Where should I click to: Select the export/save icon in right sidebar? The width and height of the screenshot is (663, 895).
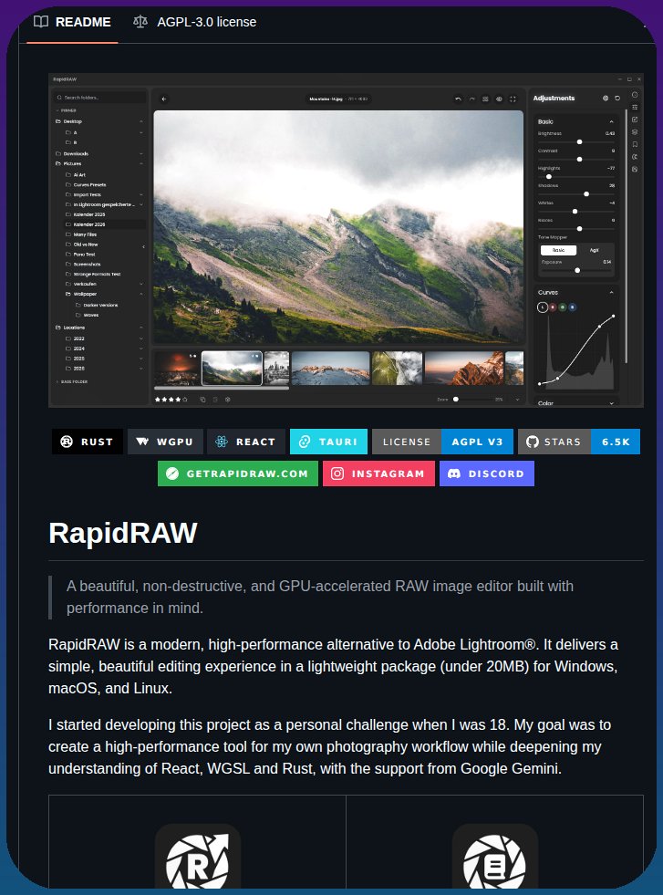pos(635,170)
